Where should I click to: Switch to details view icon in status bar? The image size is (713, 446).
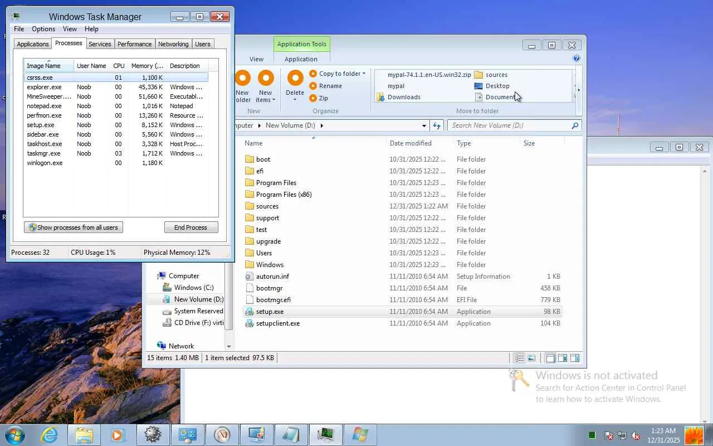coord(519,358)
